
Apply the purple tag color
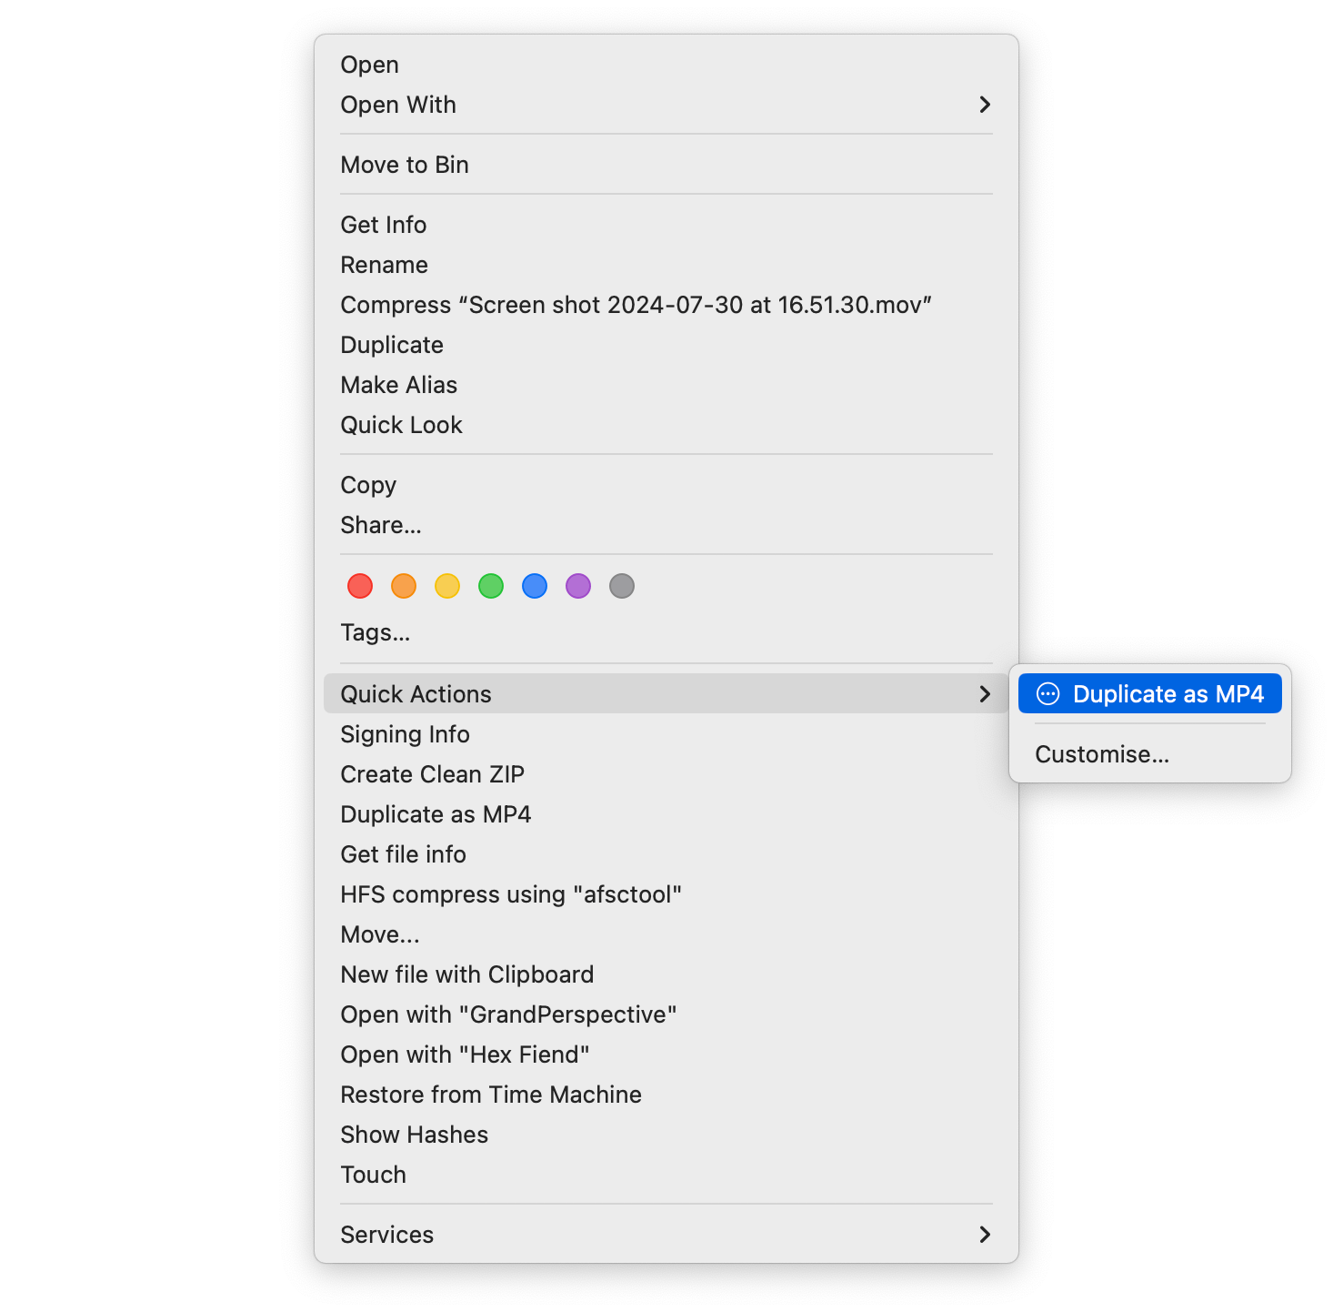578,586
